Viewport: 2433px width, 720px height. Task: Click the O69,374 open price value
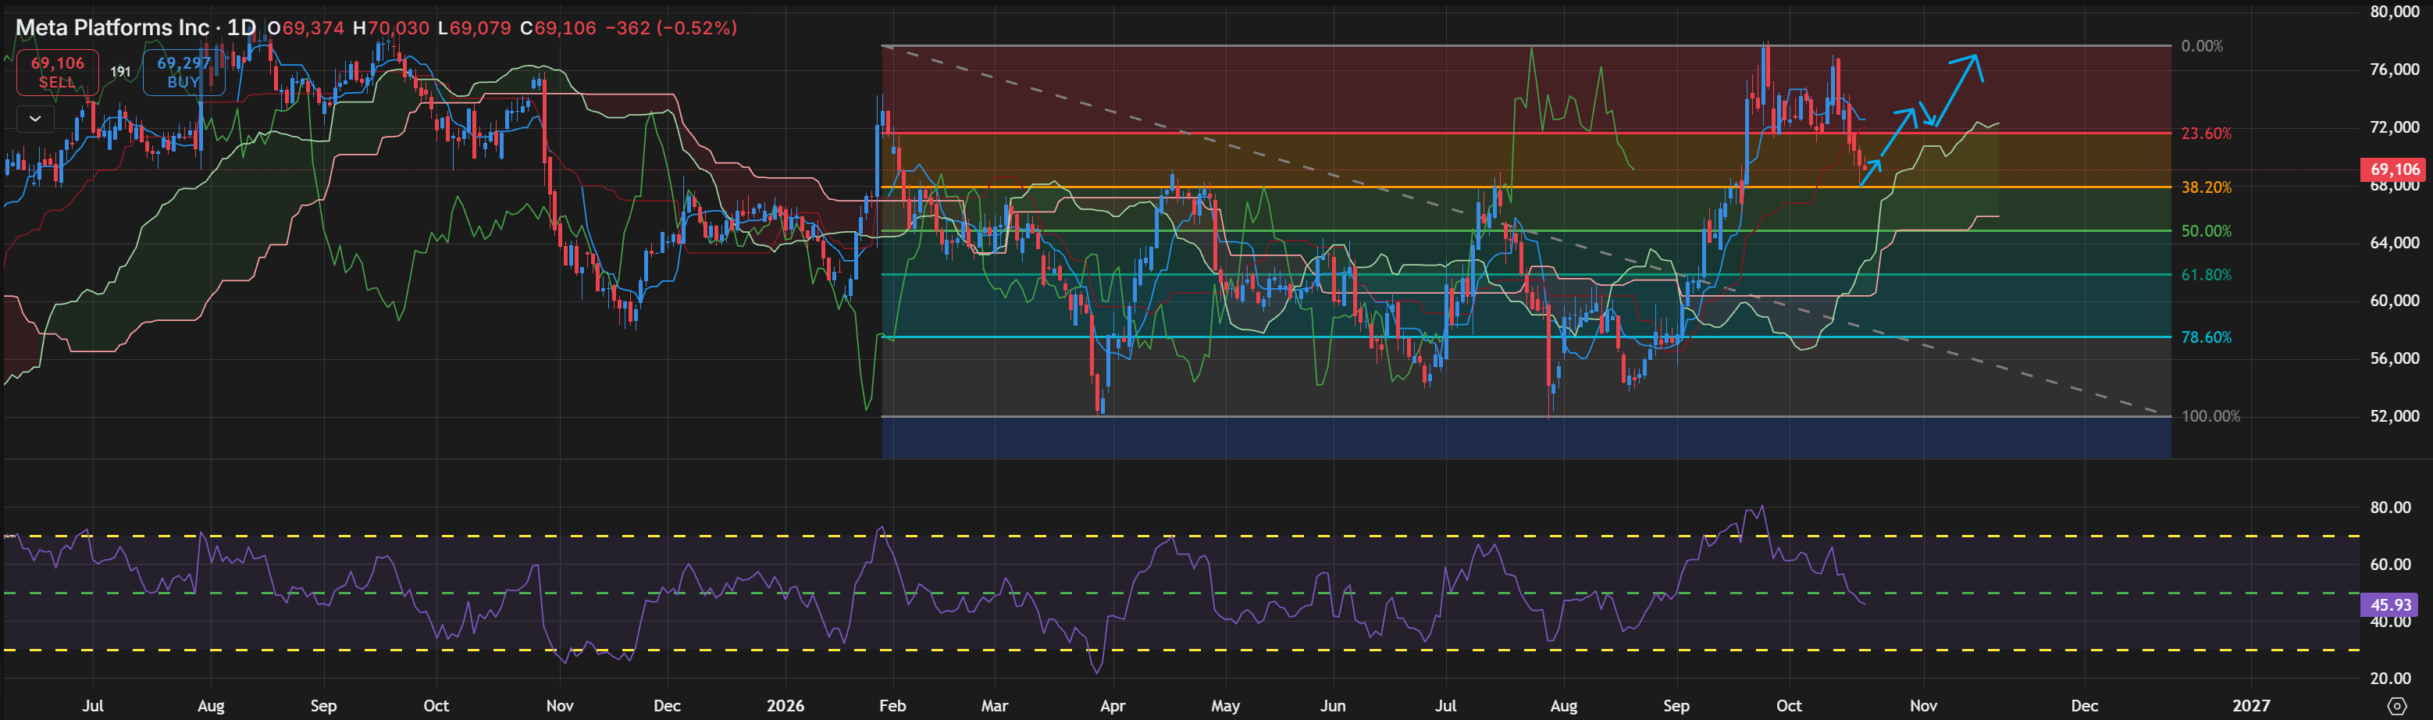(x=306, y=28)
